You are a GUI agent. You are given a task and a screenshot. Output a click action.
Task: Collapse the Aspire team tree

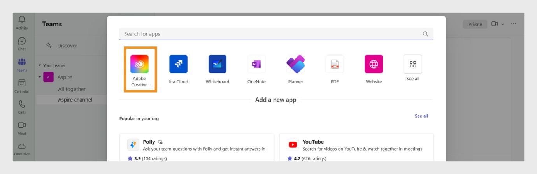tap(40, 77)
